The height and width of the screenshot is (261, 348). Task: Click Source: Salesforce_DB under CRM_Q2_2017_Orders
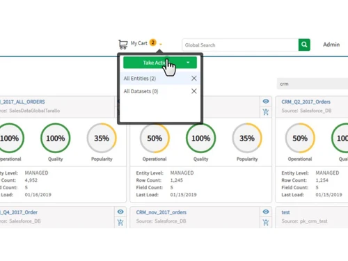point(306,111)
